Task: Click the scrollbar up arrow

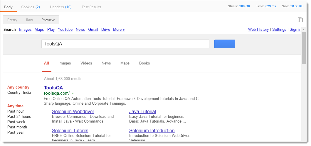Action: tap(304, 30)
